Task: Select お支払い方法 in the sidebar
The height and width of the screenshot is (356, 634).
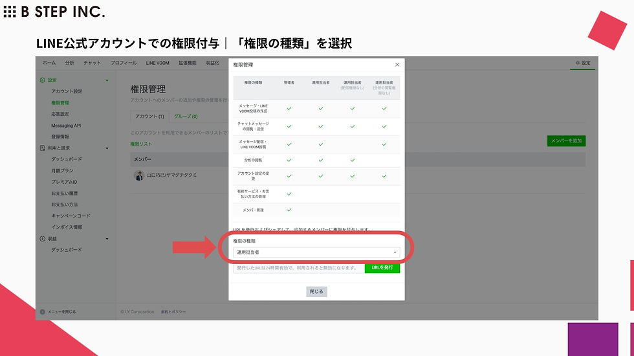Action: [64, 205]
